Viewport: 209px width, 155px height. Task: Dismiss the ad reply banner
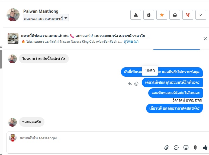[205, 39]
